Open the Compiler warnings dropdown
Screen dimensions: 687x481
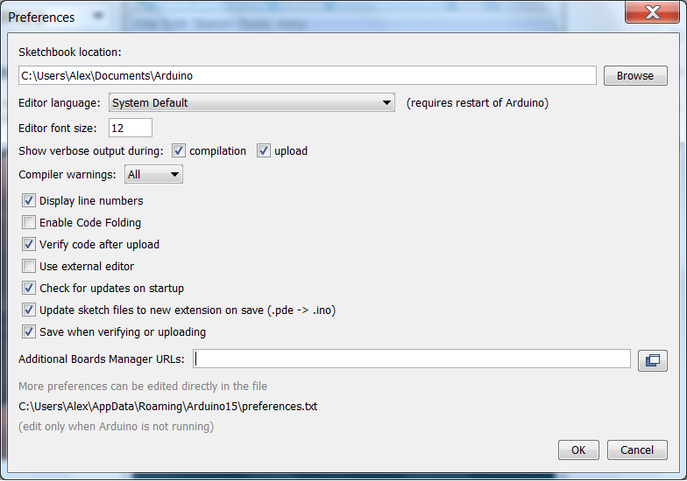pyautogui.click(x=153, y=175)
